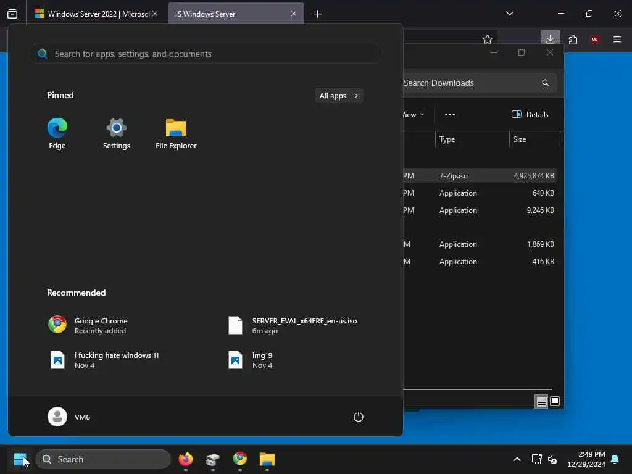Open SERVER_EVAL_x64FRE_en-us.iso recommended file
Screen dimensions: 632x474
[x=292, y=325]
